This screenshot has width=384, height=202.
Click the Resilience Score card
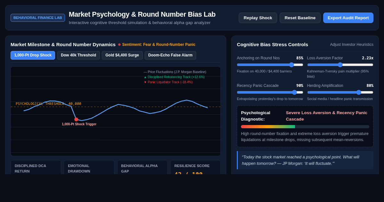[196, 167]
